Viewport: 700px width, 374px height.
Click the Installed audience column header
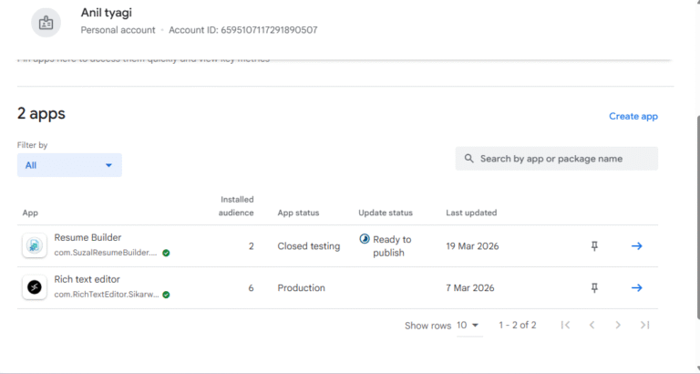(x=237, y=205)
